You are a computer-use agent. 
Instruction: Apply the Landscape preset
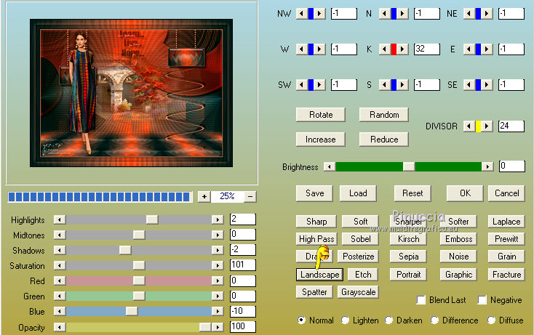coord(320,275)
